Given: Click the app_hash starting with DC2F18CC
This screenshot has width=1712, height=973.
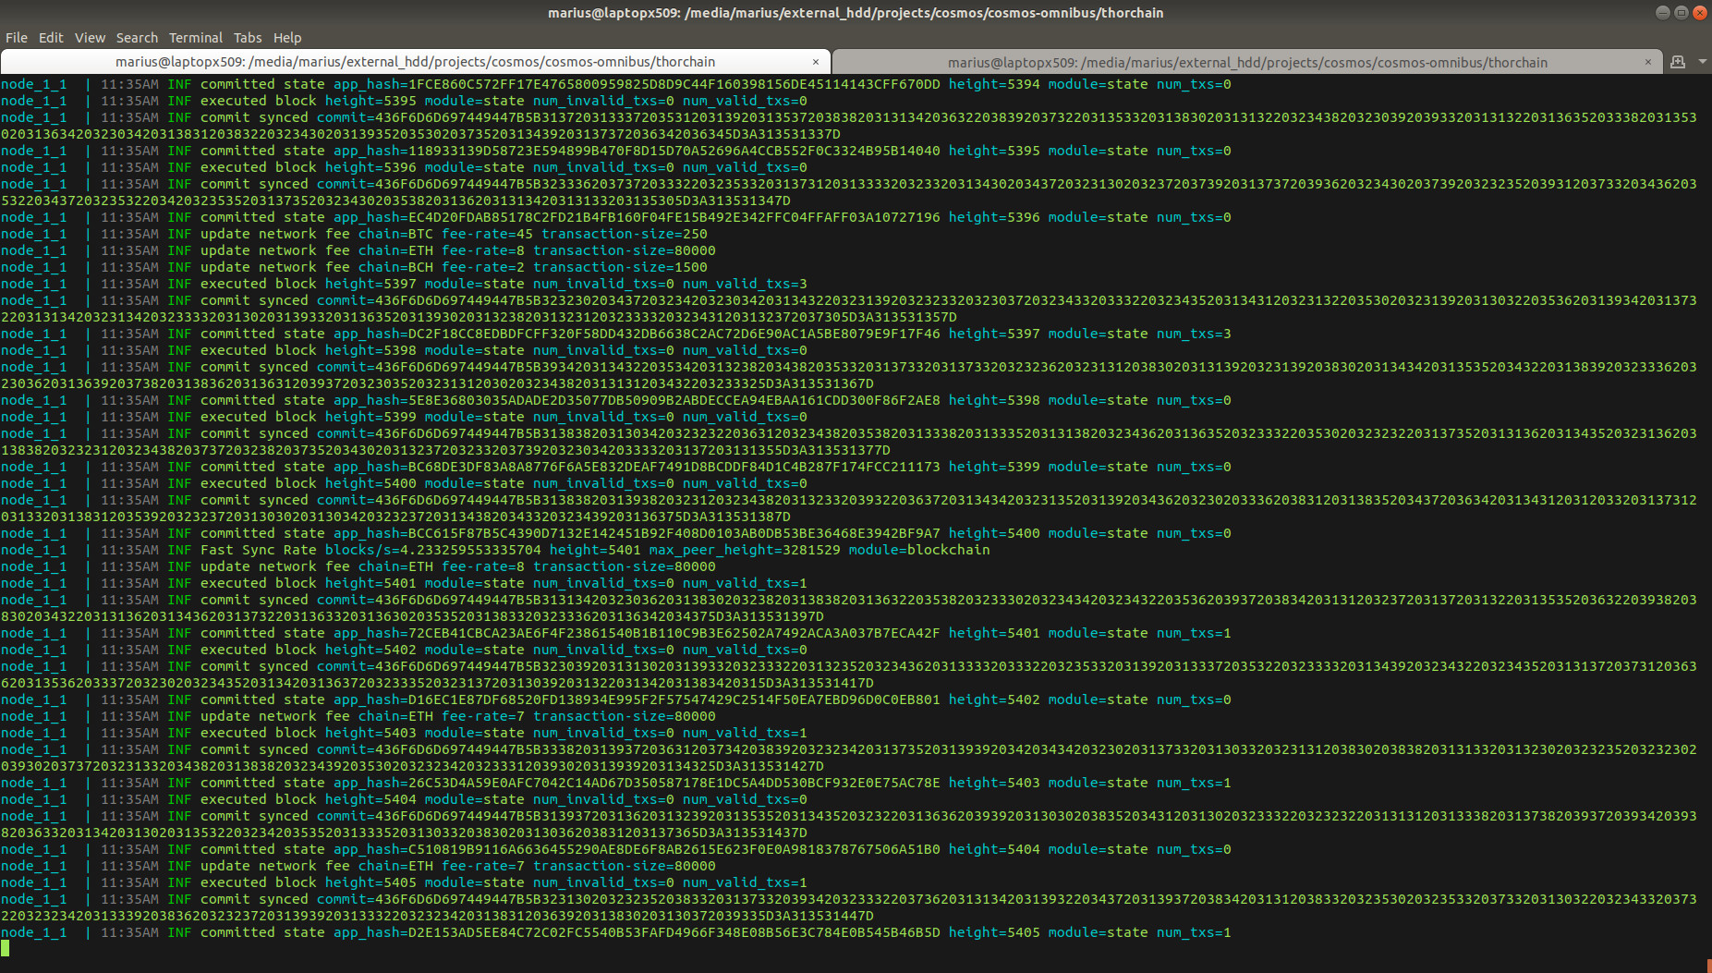Looking at the screenshot, I should [637, 334].
